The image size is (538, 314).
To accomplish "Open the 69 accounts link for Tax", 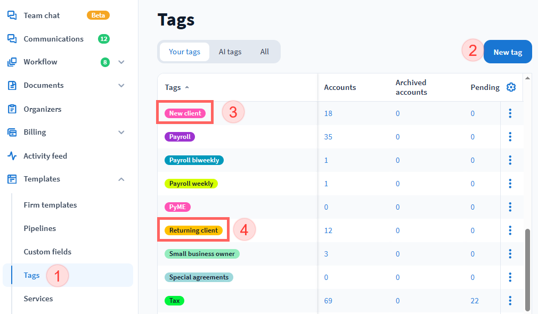I will click(328, 301).
